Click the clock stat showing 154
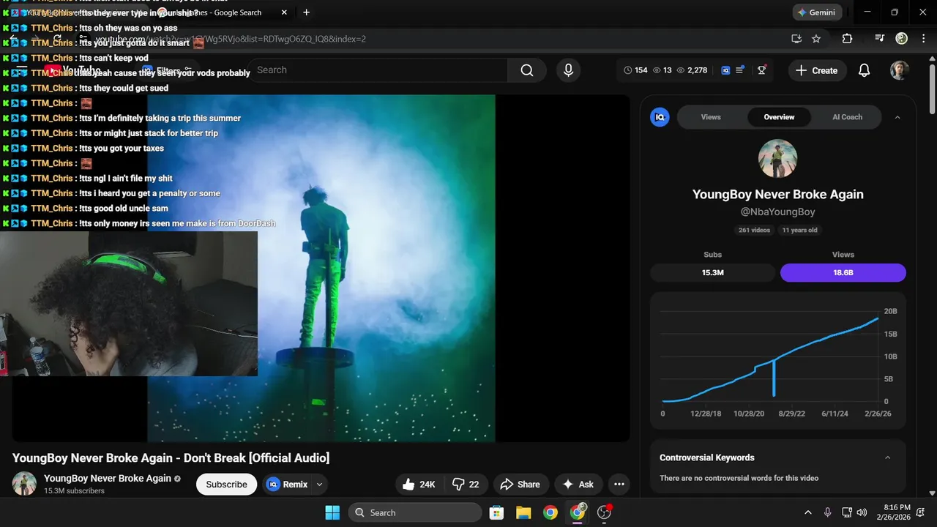 point(635,70)
